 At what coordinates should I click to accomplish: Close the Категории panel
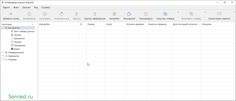(x=32, y=24)
